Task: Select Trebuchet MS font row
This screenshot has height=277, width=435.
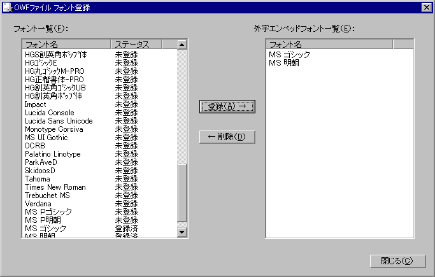Action: pyautogui.click(x=47, y=195)
